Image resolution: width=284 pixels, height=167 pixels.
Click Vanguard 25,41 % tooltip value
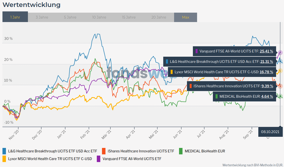[266, 51]
